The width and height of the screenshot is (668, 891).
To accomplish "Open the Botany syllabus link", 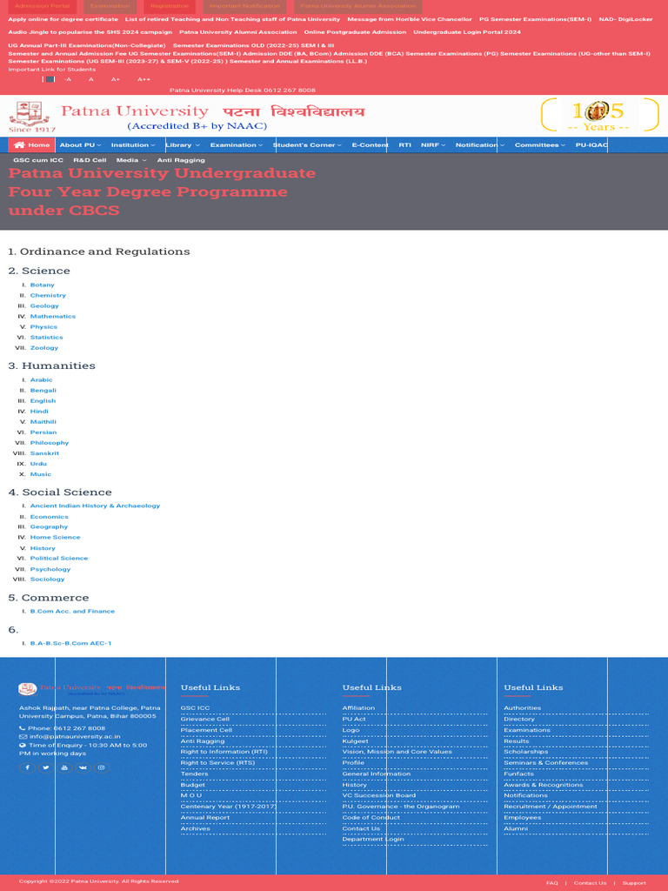I will pyautogui.click(x=43, y=285).
